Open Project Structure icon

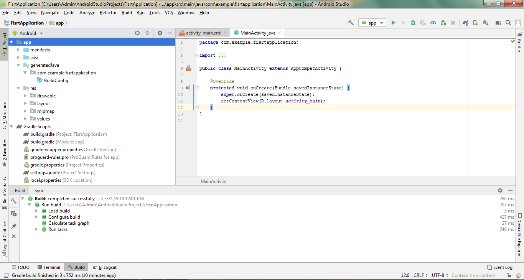click(498, 23)
